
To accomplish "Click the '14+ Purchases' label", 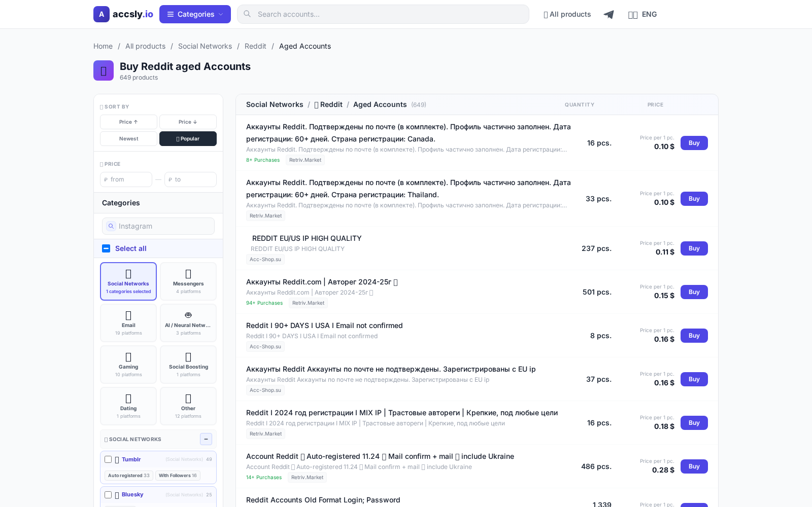I will pyautogui.click(x=264, y=478).
